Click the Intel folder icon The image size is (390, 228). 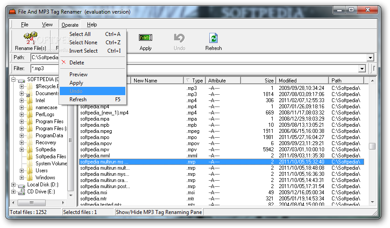pos(29,100)
